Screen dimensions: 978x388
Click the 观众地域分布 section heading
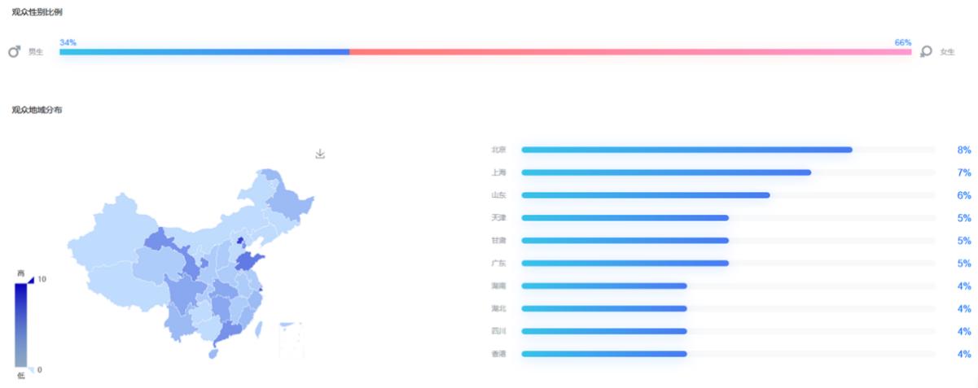[37, 110]
